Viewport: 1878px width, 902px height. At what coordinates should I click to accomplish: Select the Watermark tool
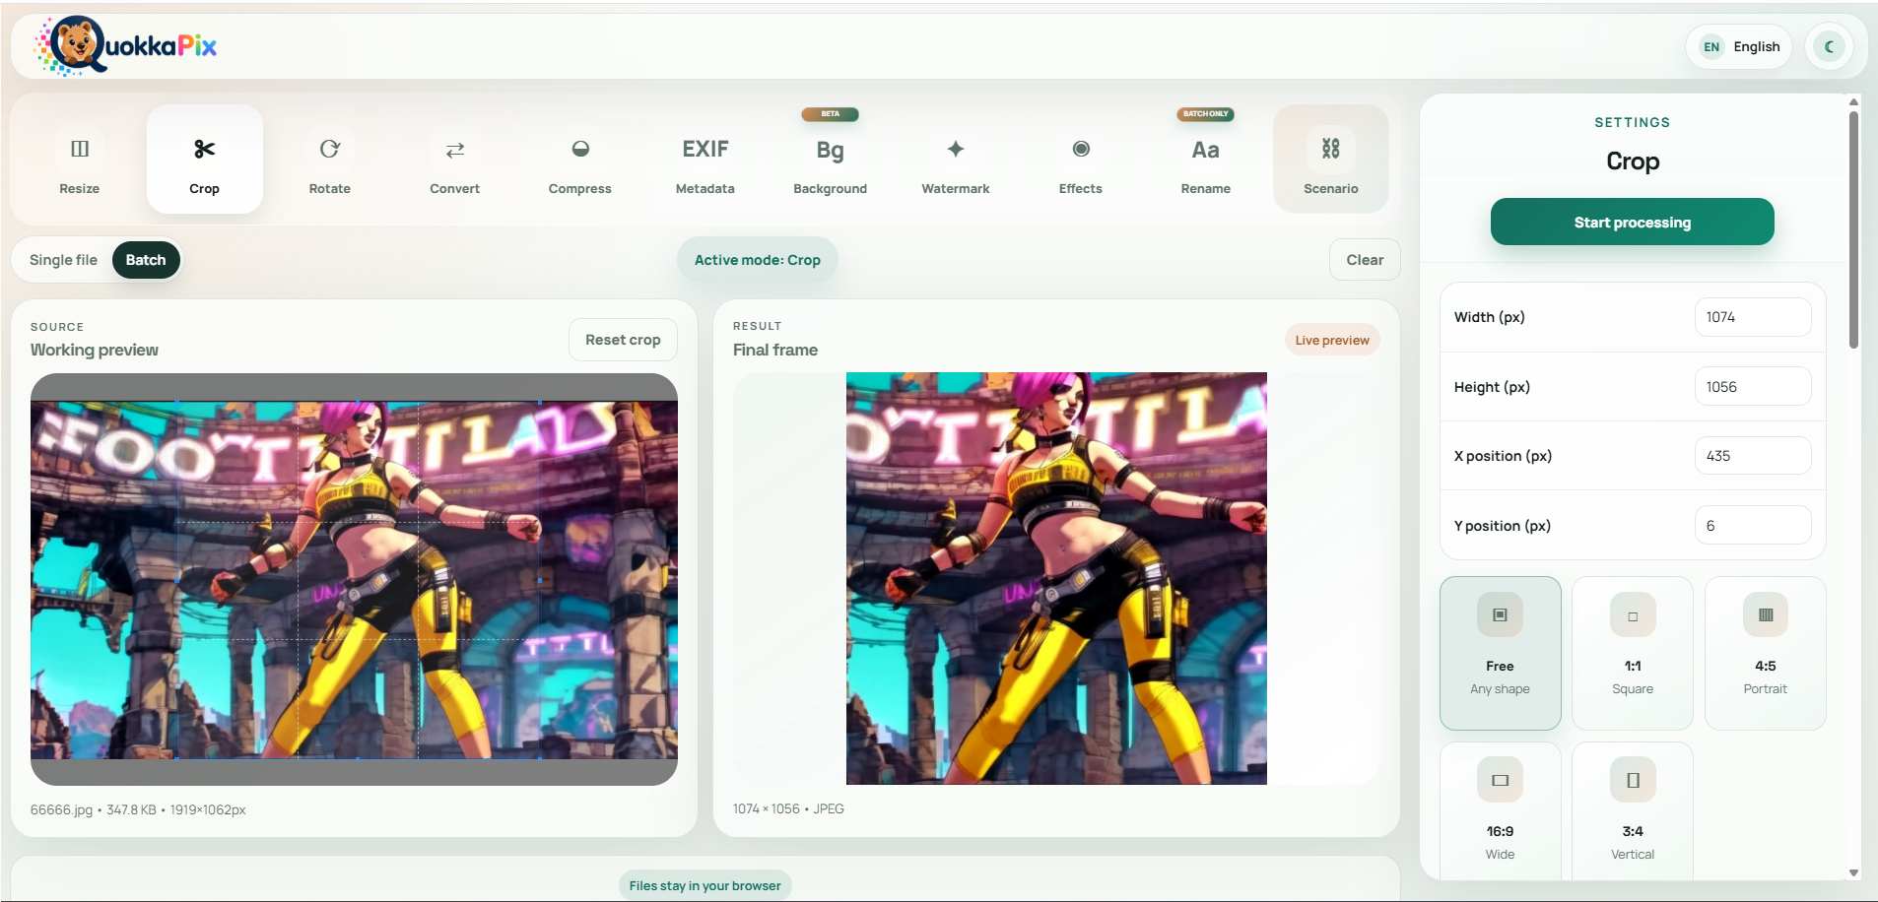pyautogui.click(x=956, y=160)
